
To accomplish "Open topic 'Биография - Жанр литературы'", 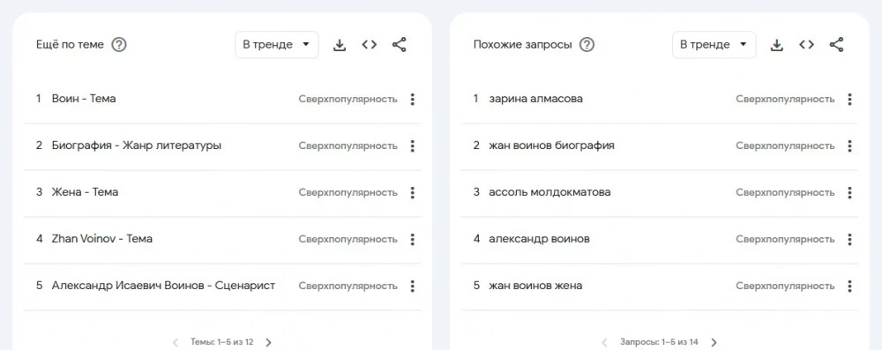I will (x=137, y=145).
